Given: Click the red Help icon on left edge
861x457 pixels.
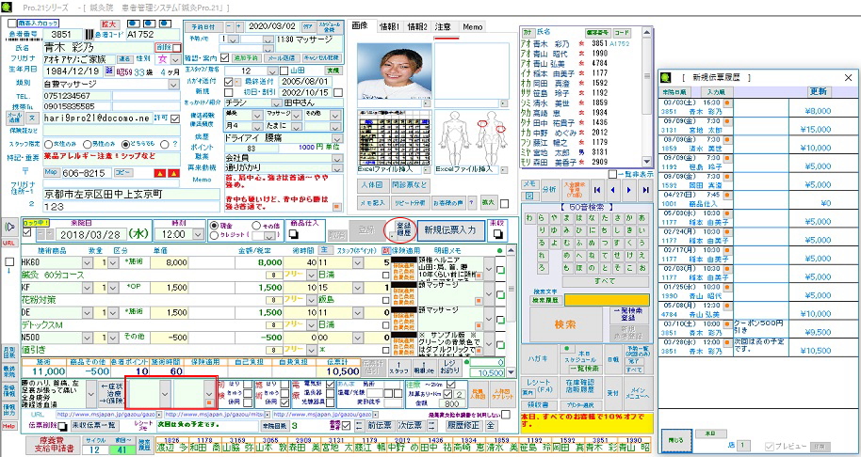Looking at the screenshot, I should pyautogui.click(x=8, y=426).
